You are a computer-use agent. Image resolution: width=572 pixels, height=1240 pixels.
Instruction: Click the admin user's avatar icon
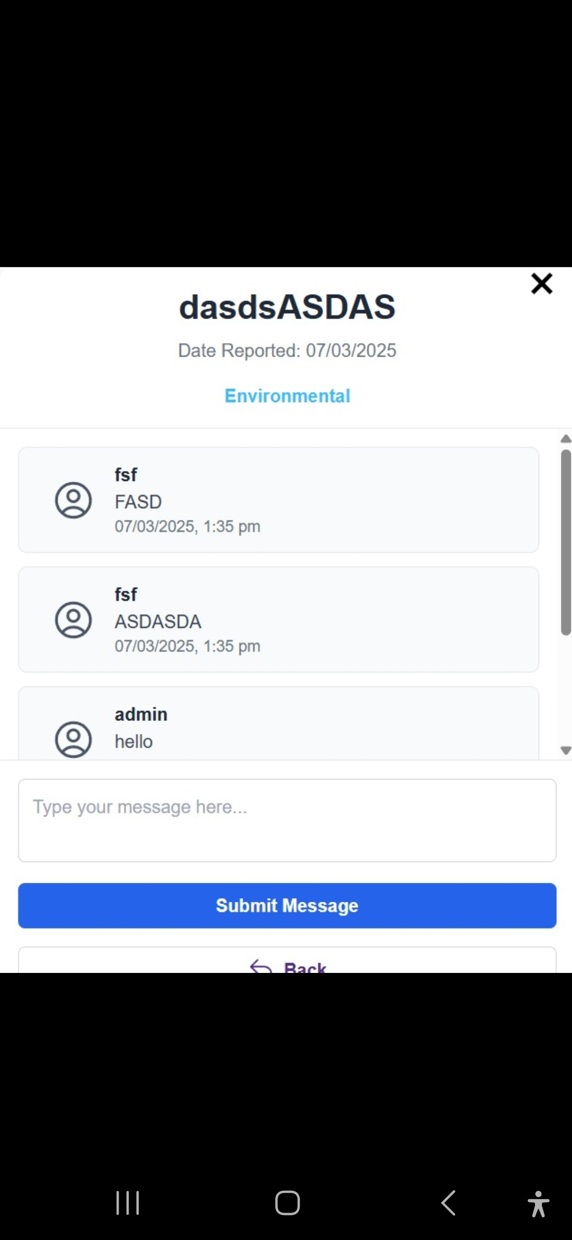point(74,739)
